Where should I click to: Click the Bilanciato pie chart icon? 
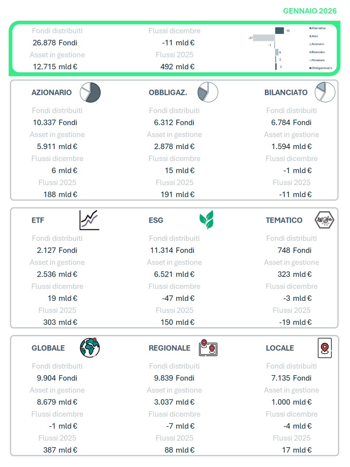click(325, 93)
